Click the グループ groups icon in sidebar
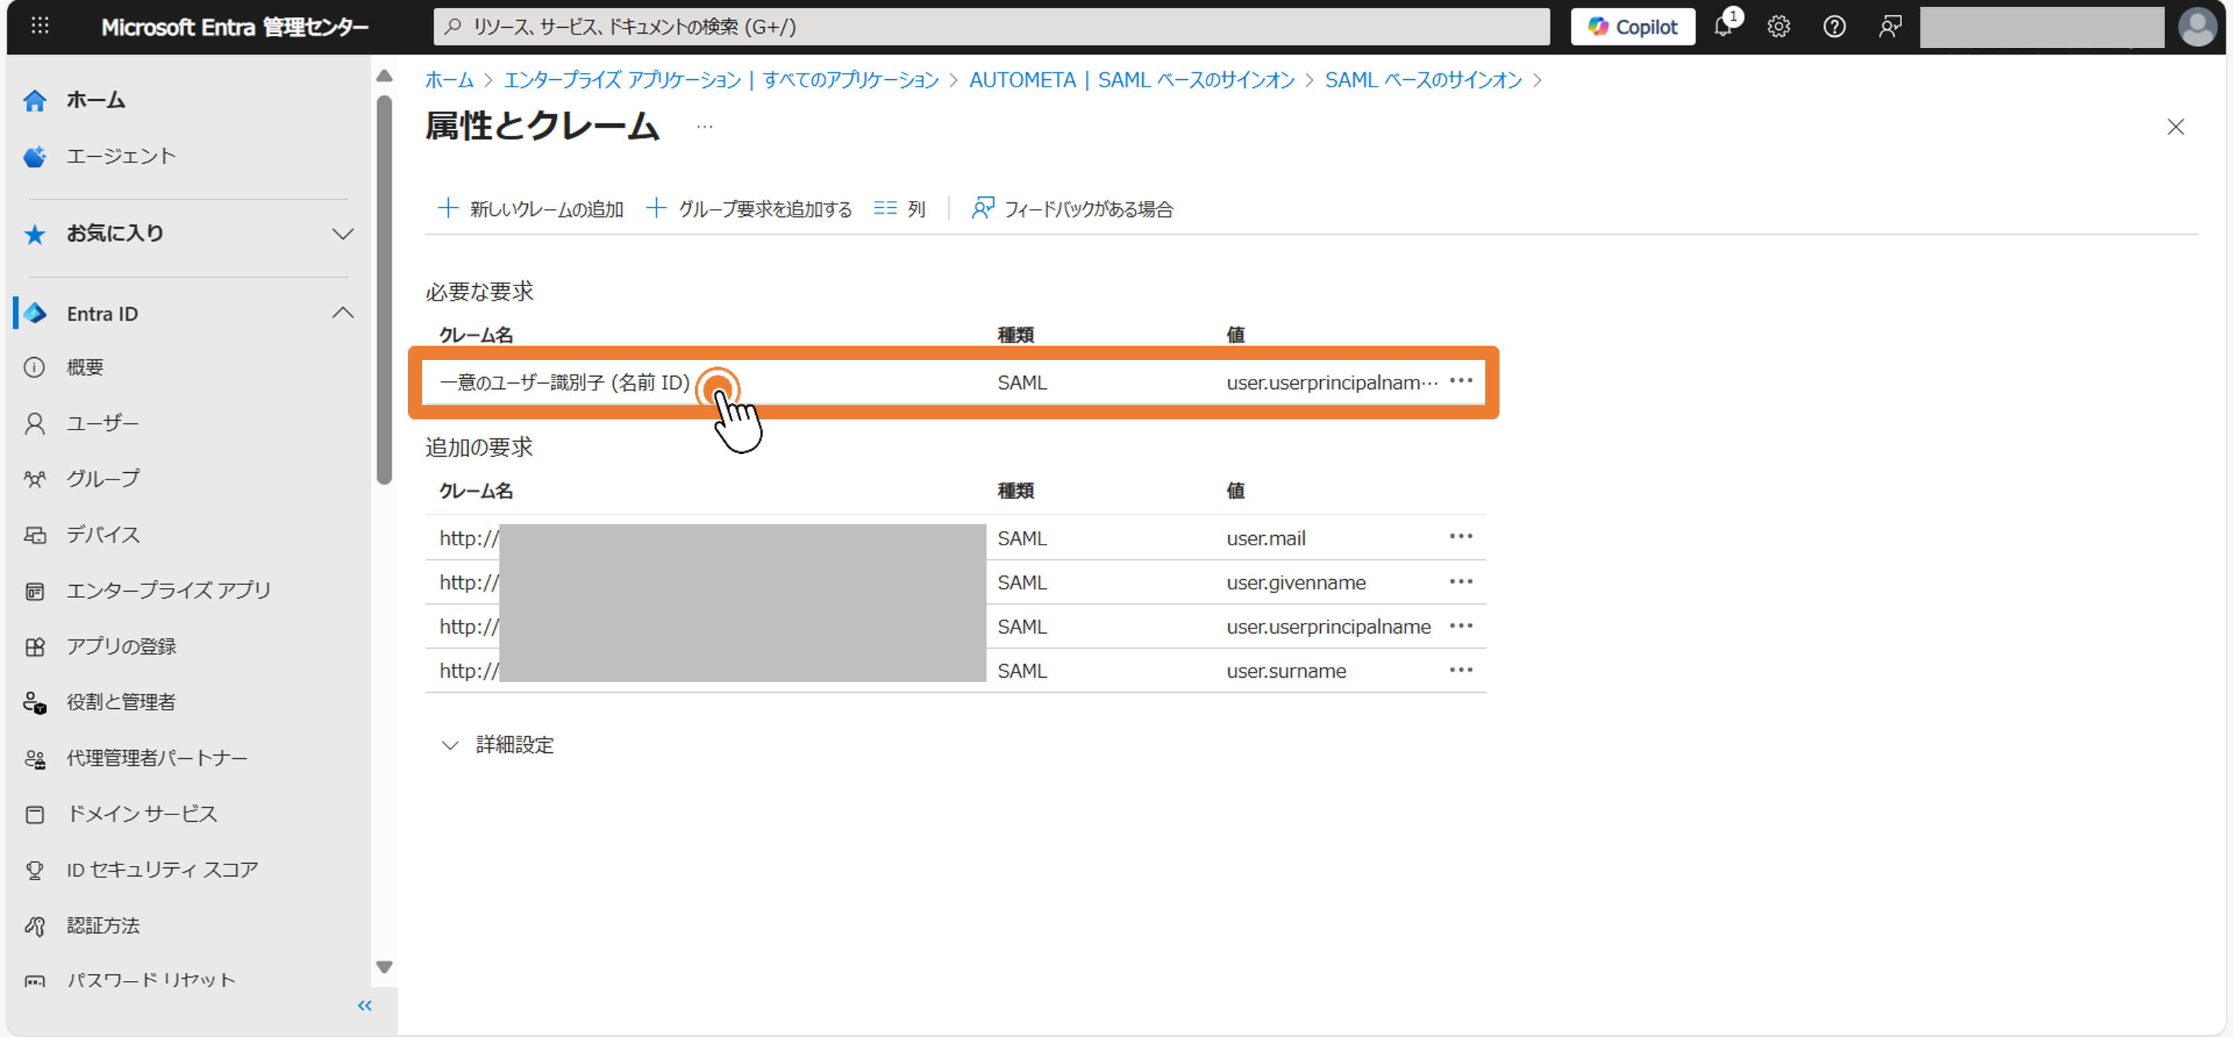The height and width of the screenshot is (1037, 2233). (35, 478)
